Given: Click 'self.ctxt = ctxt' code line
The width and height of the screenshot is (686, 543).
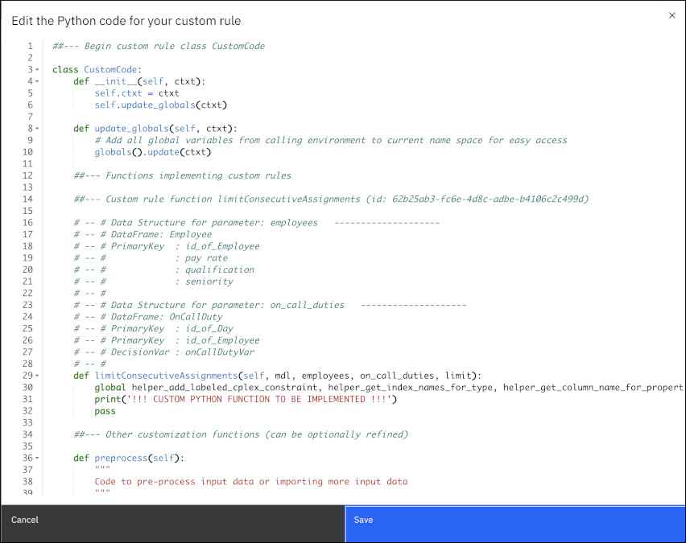Looking at the screenshot, I should click(137, 93).
